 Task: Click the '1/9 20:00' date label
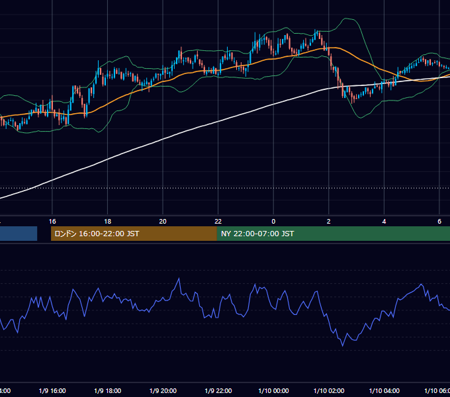tap(163, 390)
